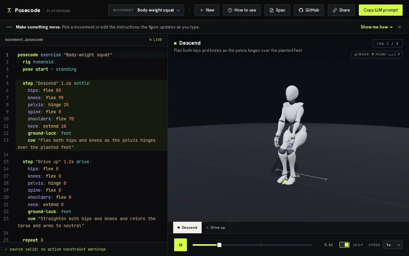409x256 pixels.
Task: Click the neck: extend 10 line
Action: [x=47, y=126]
